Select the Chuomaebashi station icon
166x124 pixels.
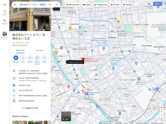86,93
